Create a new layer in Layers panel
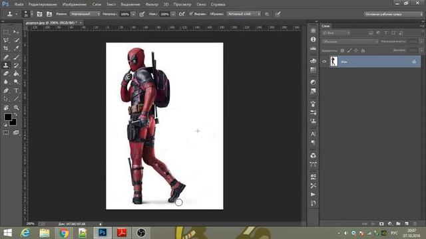 [407, 224]
